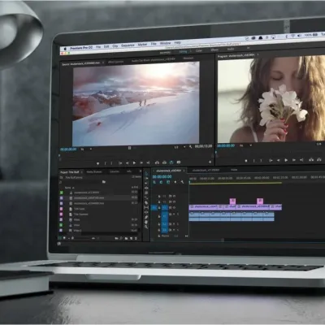Play the Program monitor sequence

(286, 160)
